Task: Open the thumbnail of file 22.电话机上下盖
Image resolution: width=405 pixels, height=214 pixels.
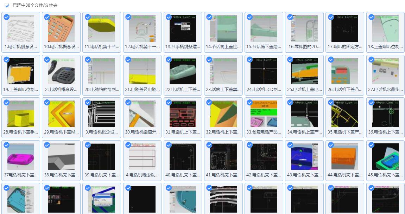Action: (x=183, y=71)
